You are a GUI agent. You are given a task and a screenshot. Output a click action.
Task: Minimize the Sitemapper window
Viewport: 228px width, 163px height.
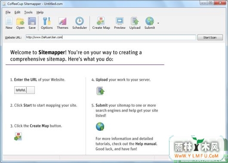point(203,3)
